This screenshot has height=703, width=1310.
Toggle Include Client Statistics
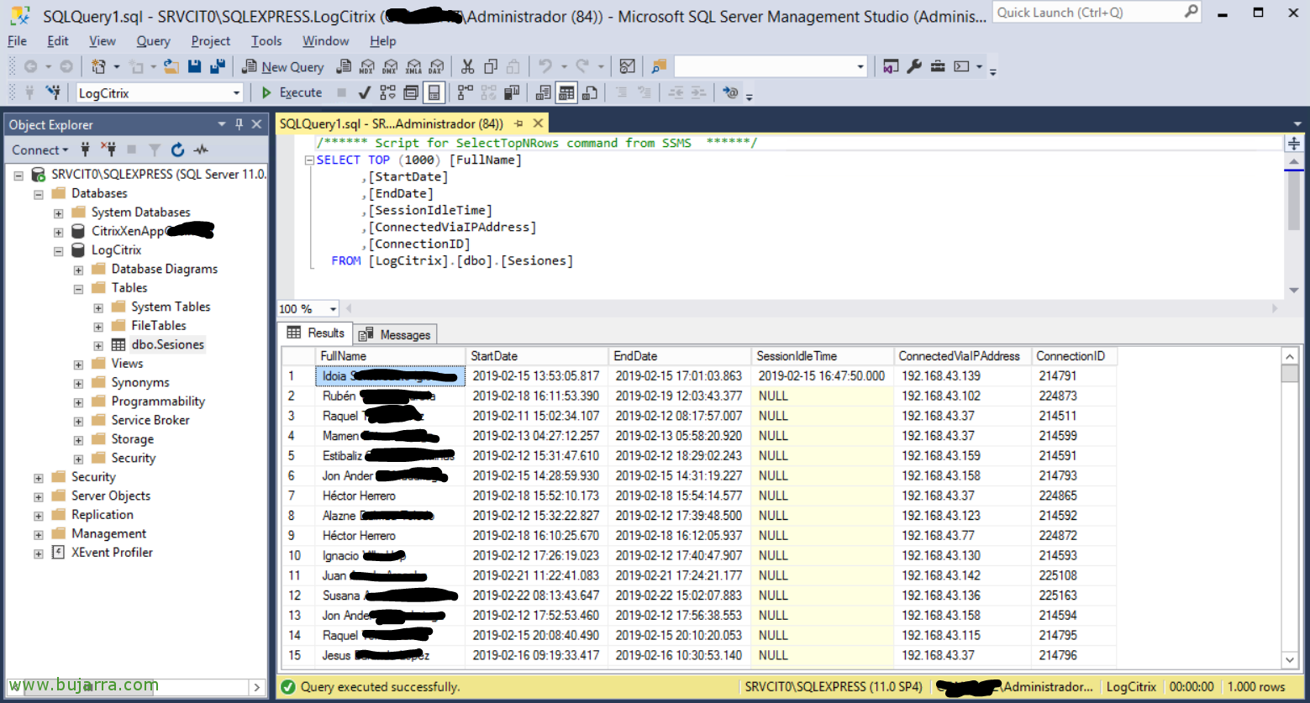511,92
